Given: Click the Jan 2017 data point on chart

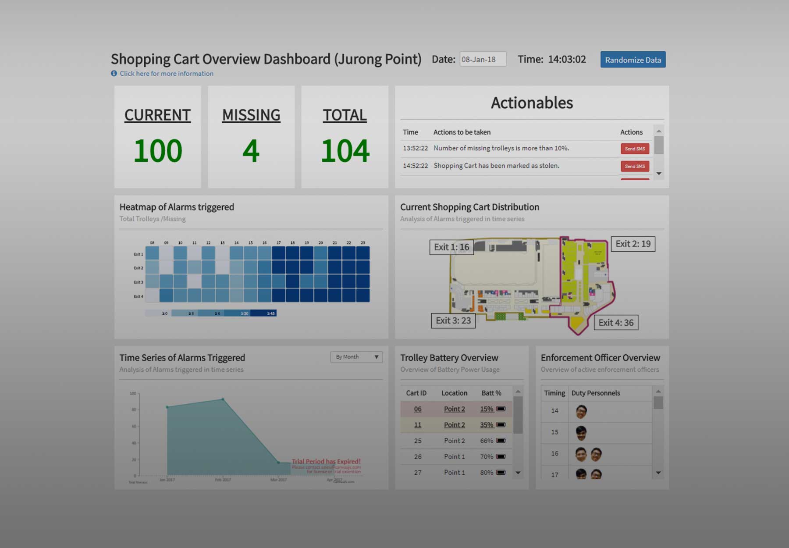Looking at the screenshot, I should 167,407.
